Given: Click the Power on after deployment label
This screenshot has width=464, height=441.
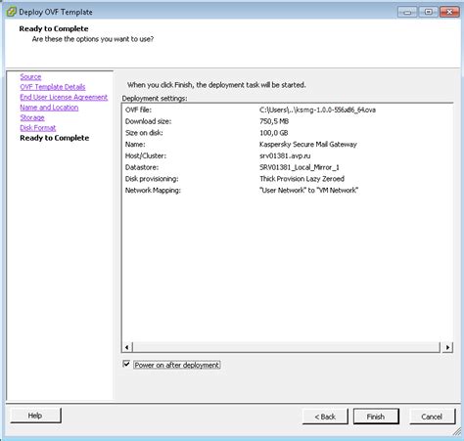Looking at the screenshot, I should tap(177, 365).
